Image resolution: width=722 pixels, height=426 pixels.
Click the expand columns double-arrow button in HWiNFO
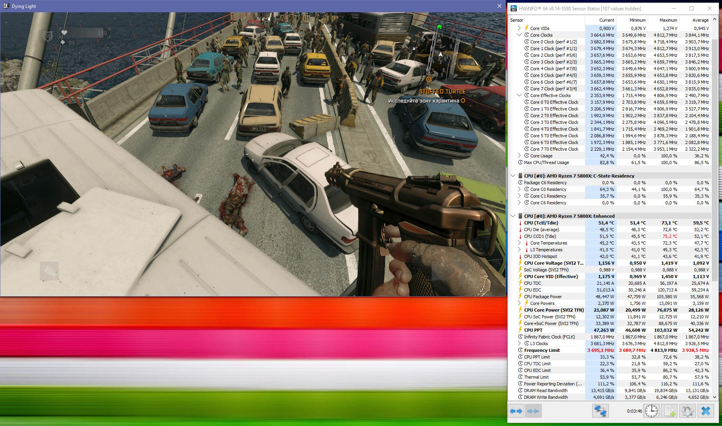click(516, 411)
